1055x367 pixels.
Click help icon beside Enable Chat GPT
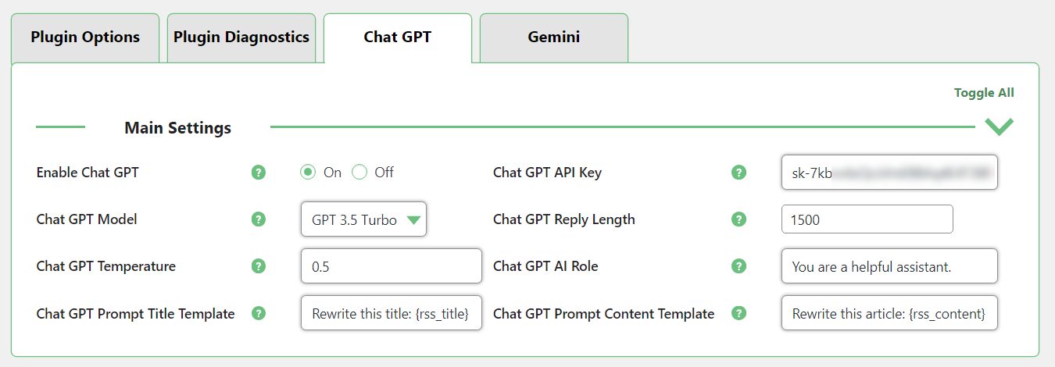pos(259,173)
